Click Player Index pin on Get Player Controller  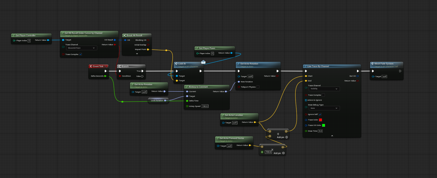point(14,40)
